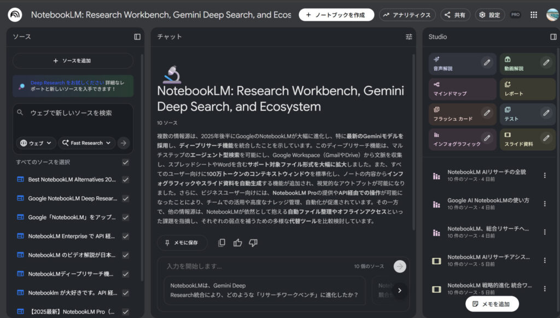Uncheck the Best NotebookLM Alternatives source

tap(126, 180)
